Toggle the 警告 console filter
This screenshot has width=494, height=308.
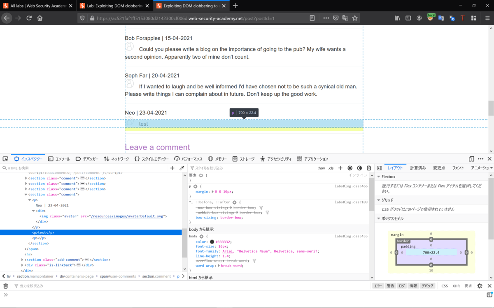tap(390, 286)
